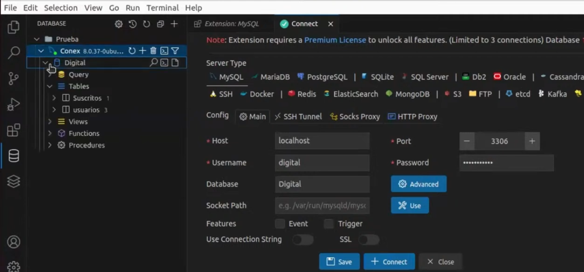Viewport: 584px width, 272px height.
Task: Collapse the Tables node
Action: (x=50, y=86)
